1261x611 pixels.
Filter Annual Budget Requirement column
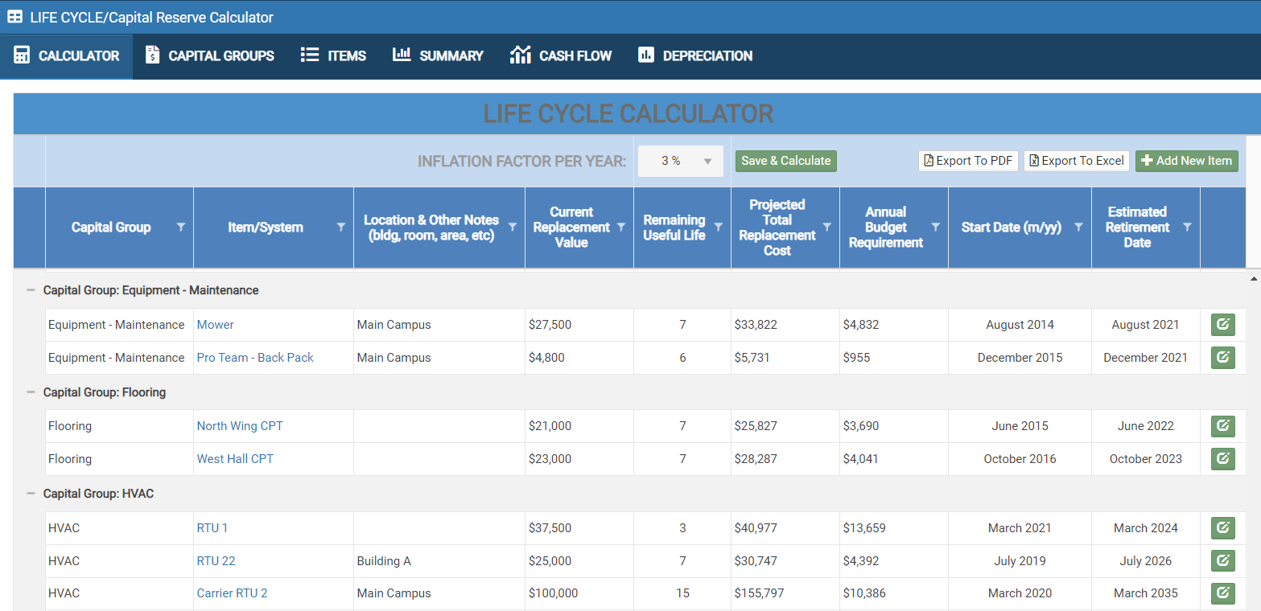pos(936,228)
